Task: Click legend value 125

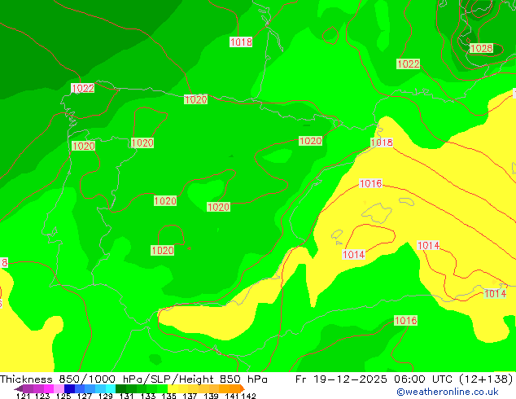Action: [x=63, y=396]
